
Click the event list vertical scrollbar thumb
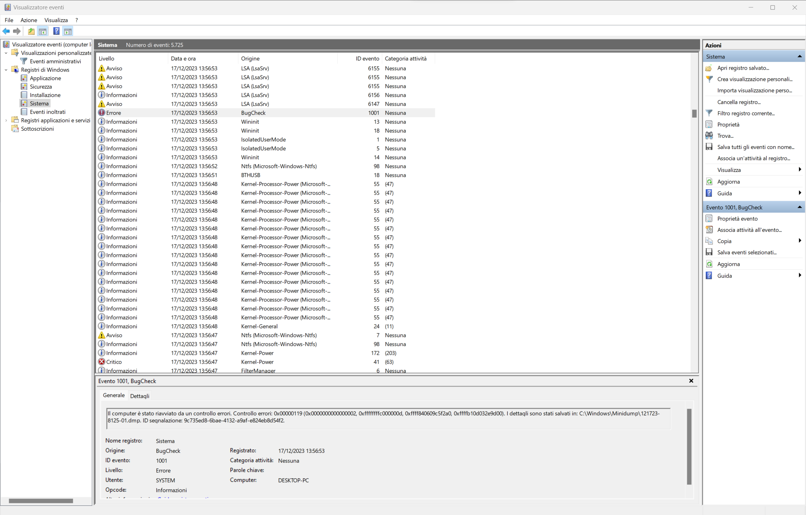(x=694, y=113)
